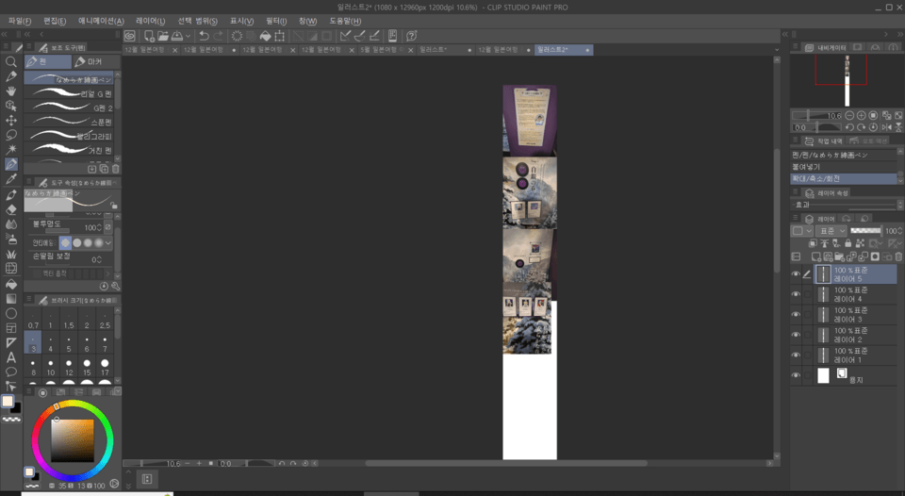
Task: Select the Lasso selection tool
Action: [10, 135]
